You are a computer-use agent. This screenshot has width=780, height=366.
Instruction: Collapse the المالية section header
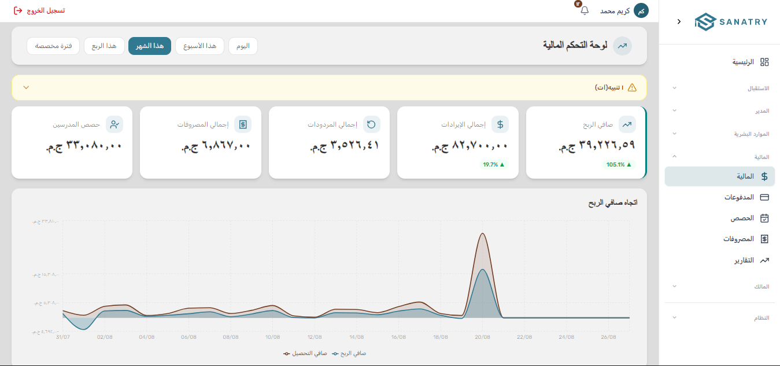point(720,156)
